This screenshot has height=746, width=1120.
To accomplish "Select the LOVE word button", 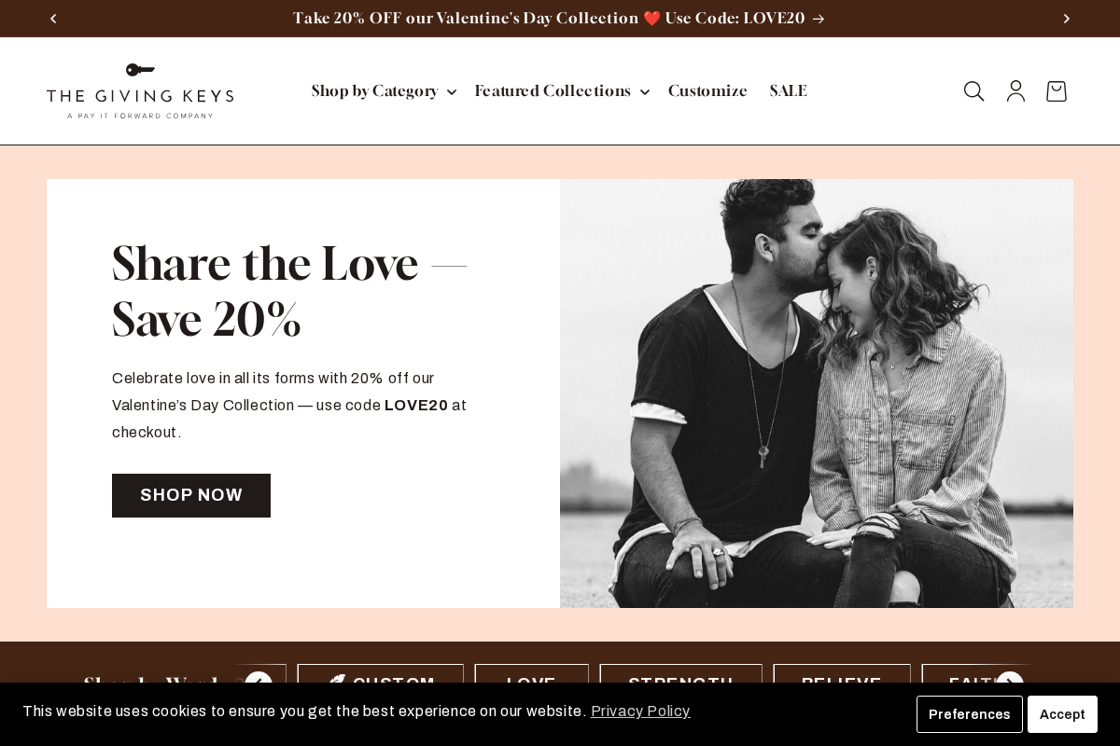I will pos(531,684).
